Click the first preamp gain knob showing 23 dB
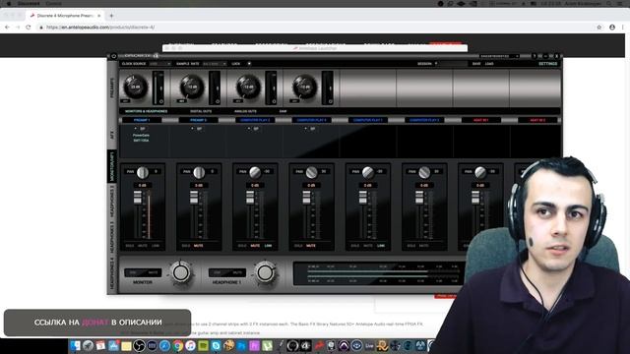This screenshot has height=354, width=630. tap(136, 87)
